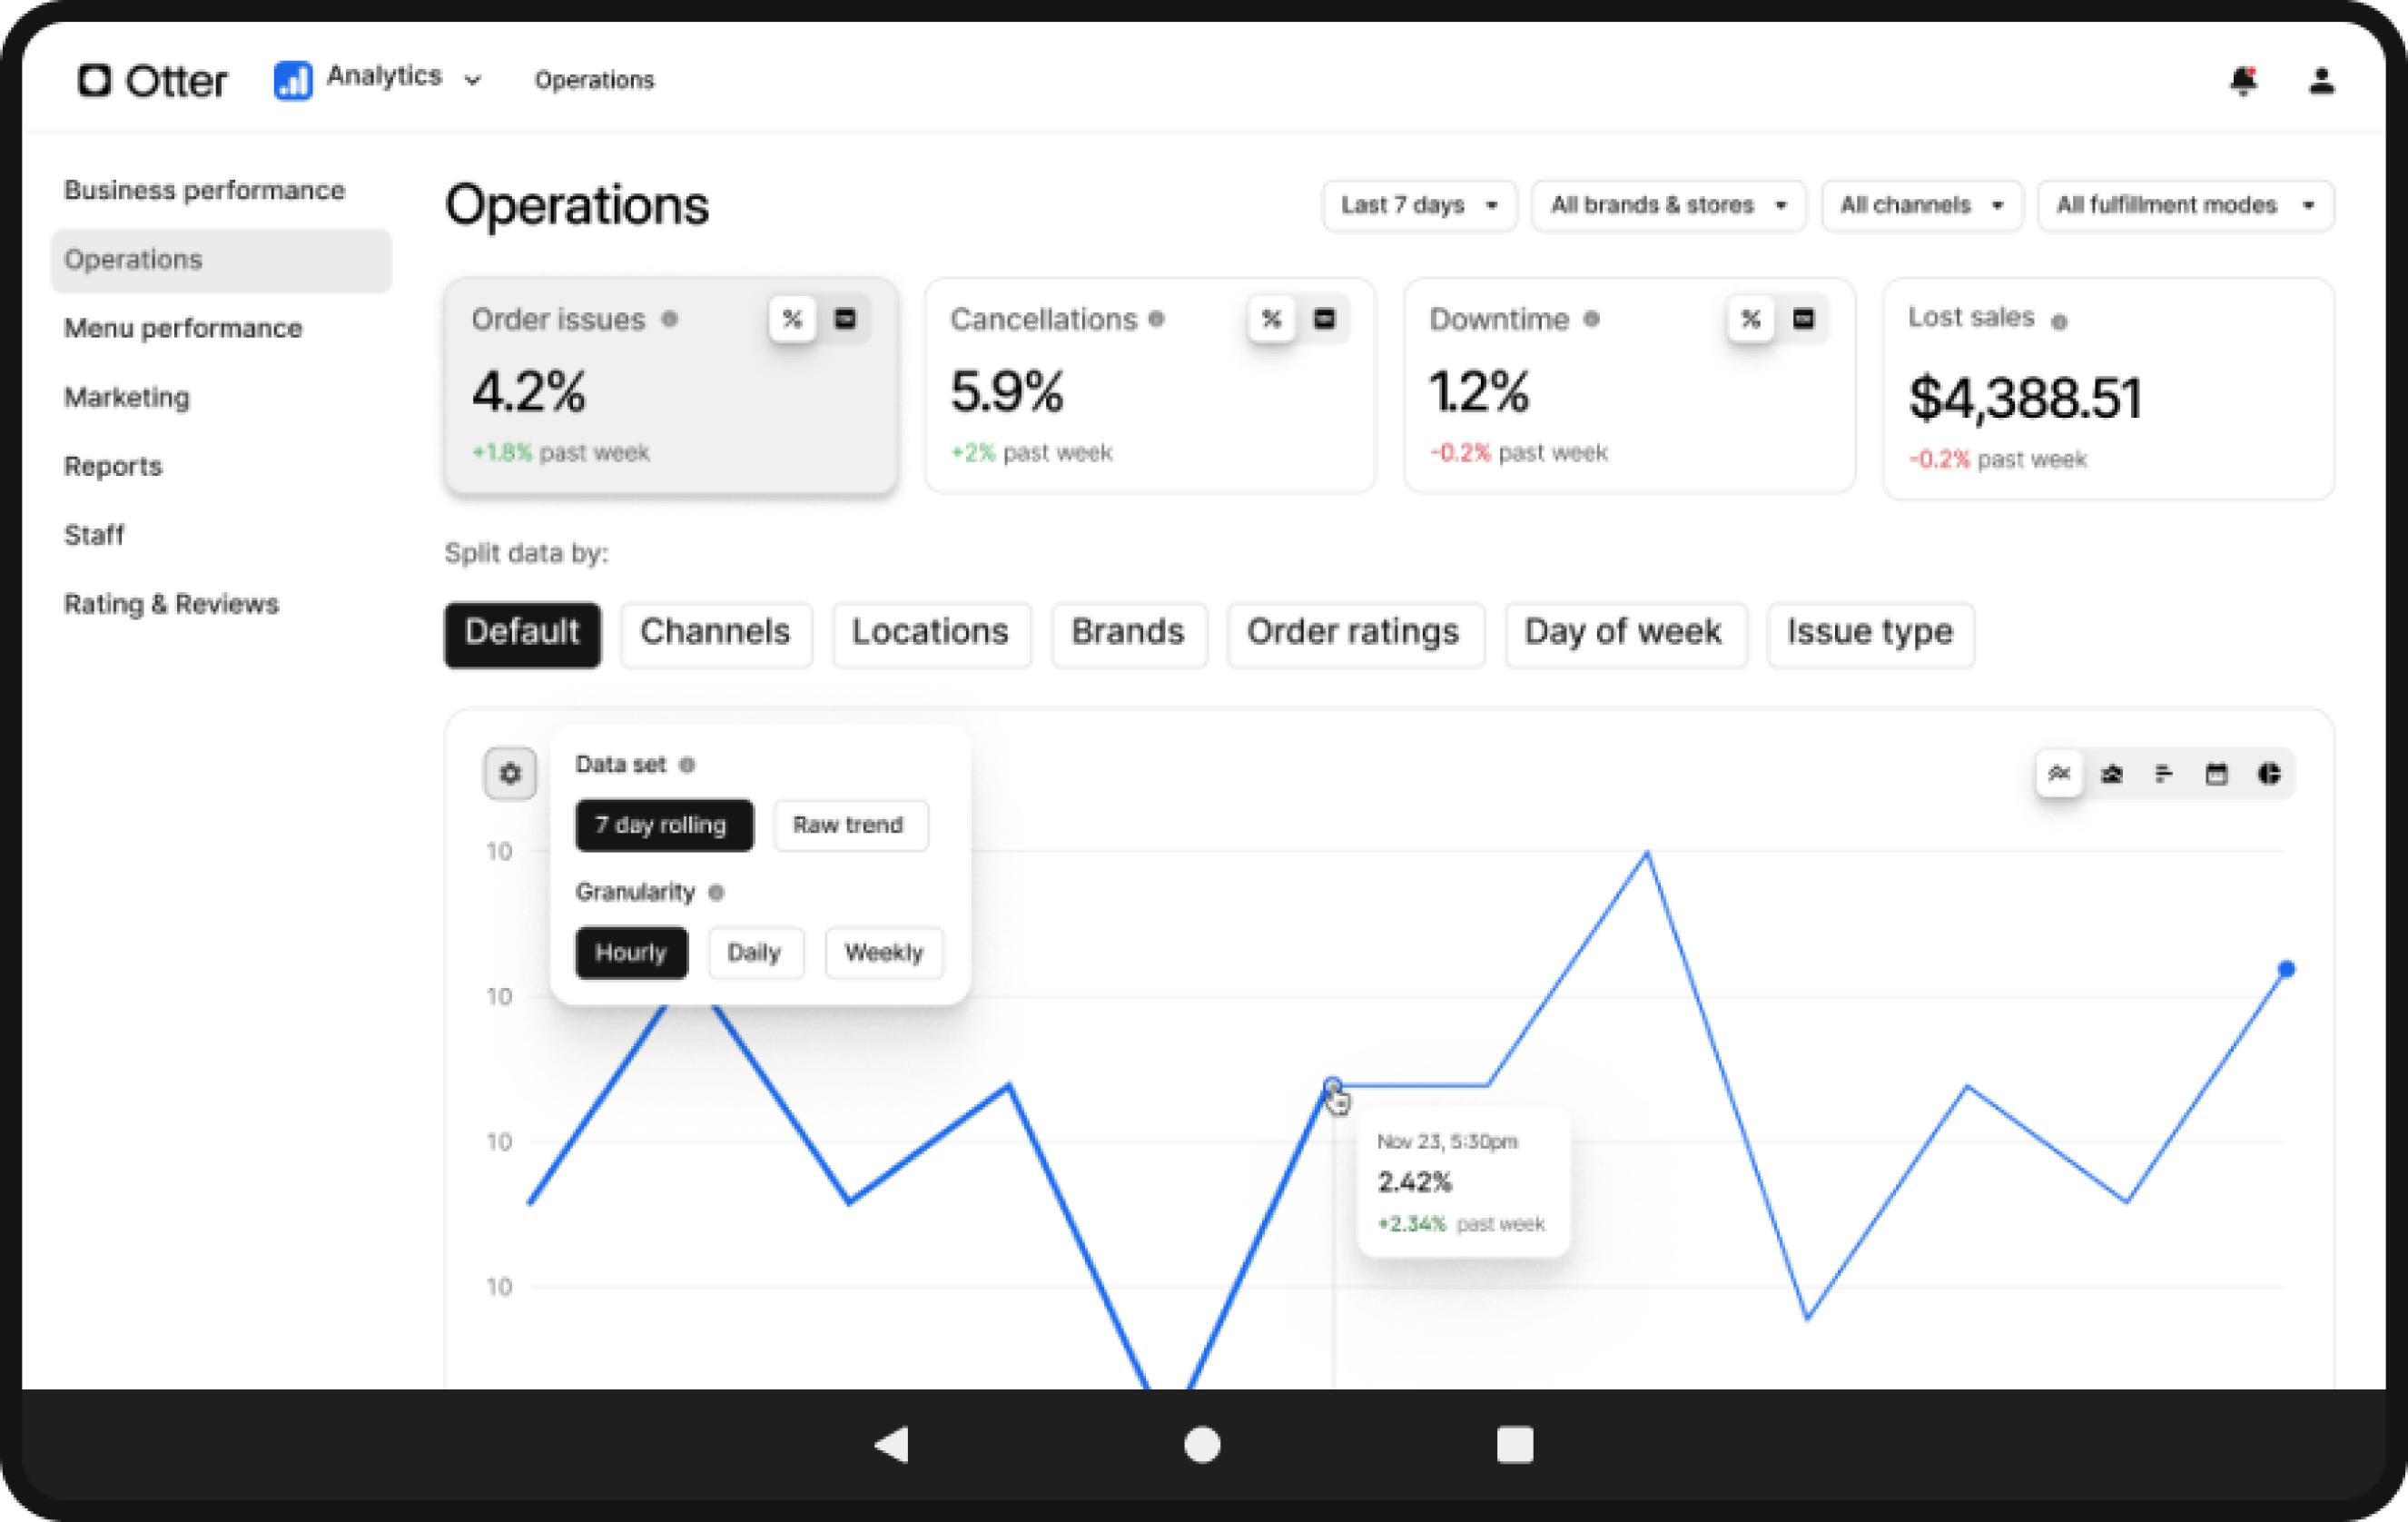Split data by Issue type
The image size is (2408, 1522).
click(x=1869, y=633)
